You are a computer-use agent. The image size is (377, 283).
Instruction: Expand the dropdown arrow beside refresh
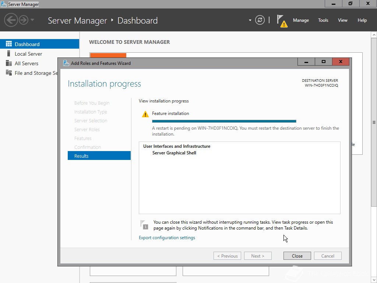pyautogui.click(x=250, y=20)
